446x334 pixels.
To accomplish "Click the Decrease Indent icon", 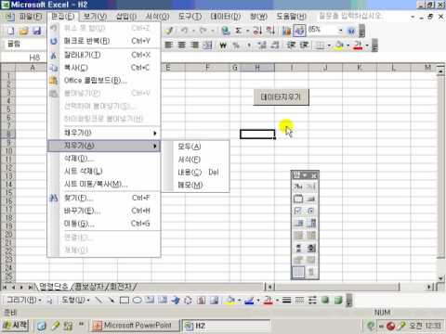I will click(291, 45).
